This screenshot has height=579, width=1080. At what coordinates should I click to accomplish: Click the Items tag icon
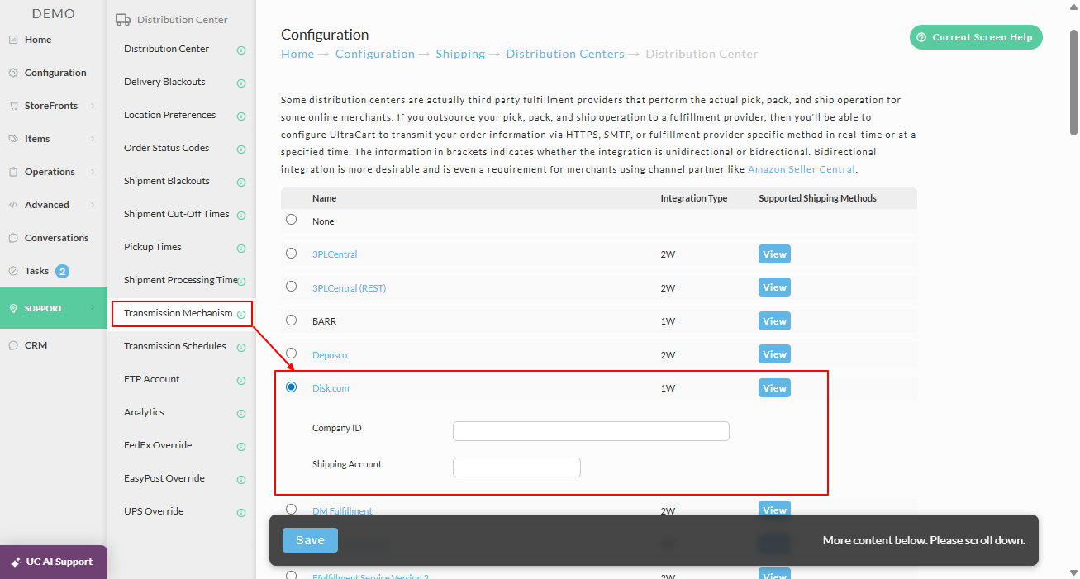13,139
